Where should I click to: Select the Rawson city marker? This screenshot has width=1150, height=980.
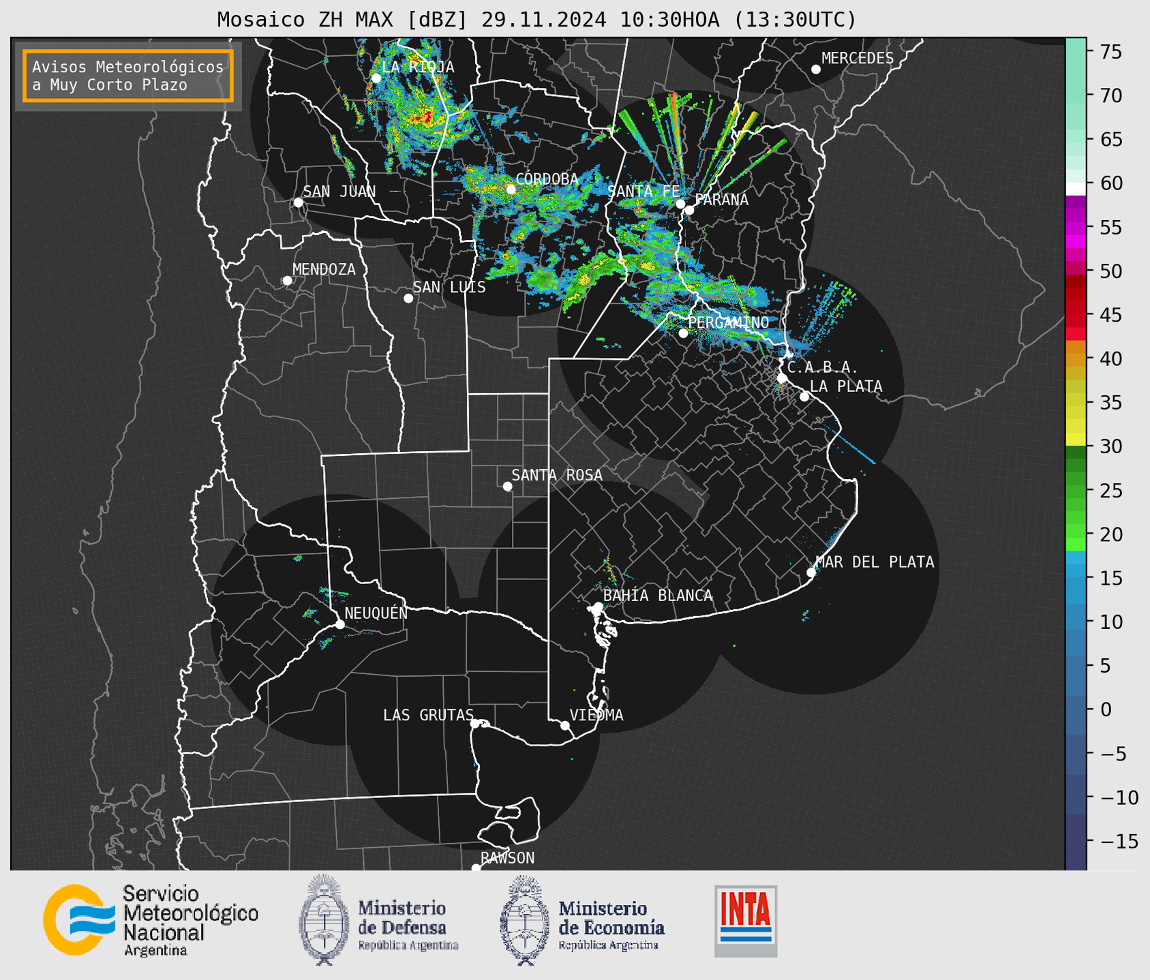coord(476,868)
